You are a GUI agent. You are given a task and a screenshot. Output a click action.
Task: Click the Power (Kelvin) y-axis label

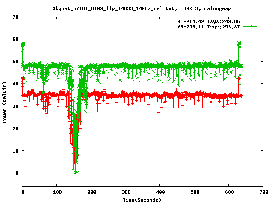(4, 102)
